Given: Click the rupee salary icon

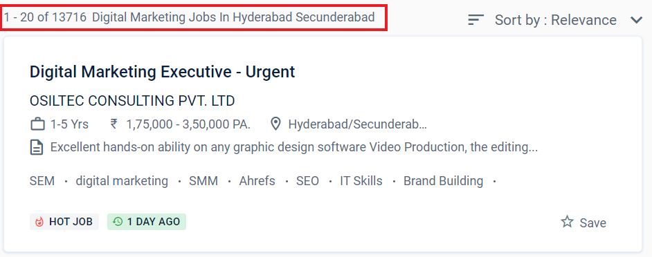Looking at the screenshot, I should click(x=114, y=124).
